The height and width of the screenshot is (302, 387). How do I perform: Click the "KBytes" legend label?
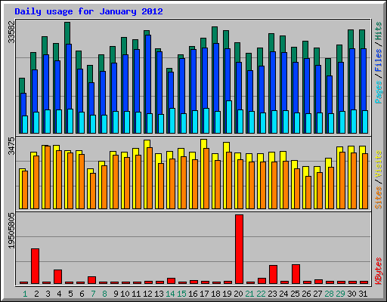point(379,271)
